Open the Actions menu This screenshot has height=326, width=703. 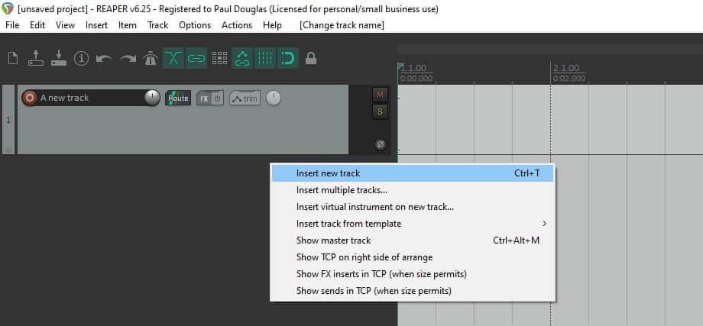pos(237,25)
